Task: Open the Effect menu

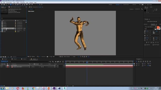Action: coord(18,3)
